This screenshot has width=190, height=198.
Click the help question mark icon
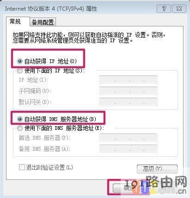tap(164, 8)
